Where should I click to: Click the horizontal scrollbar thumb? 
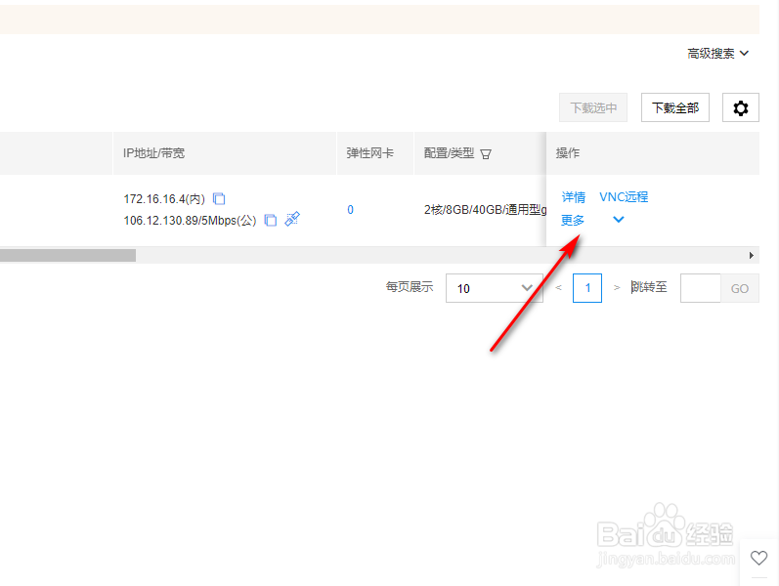coord(67,255)
